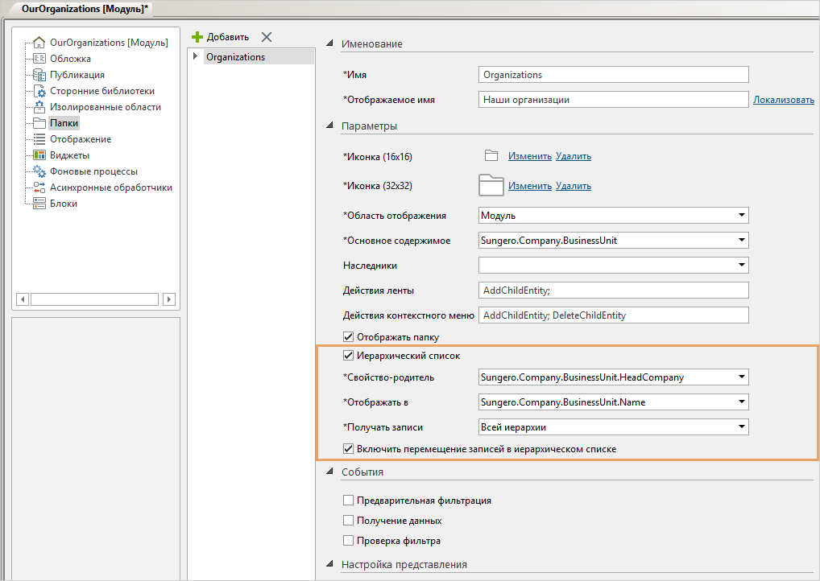820x581 pixels.
Task: Click the Отображаемое имя input field
Action: coord(614,100)
